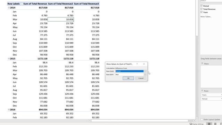Select 1172.118 in Sum of Total Revenue3
Screen dimensions: 222x125
point(94,59)
